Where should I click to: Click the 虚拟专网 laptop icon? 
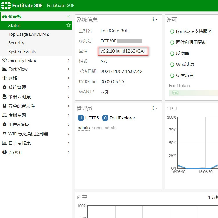pyautogui.click(x=4, y=115)
